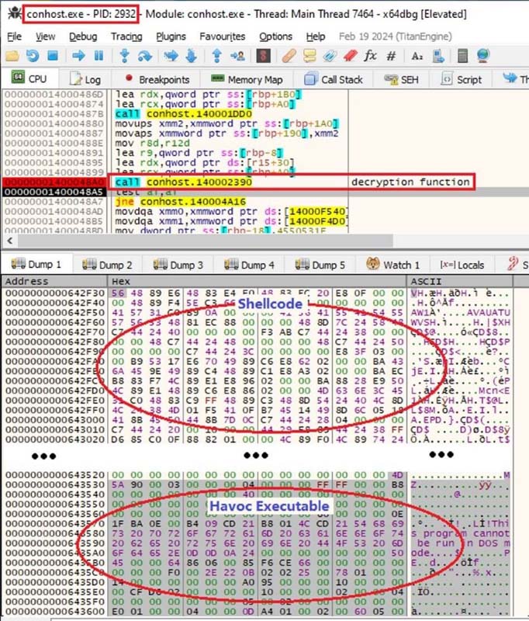Open the Favourites menu
The image size is (529, 621).
click(223, 36)
